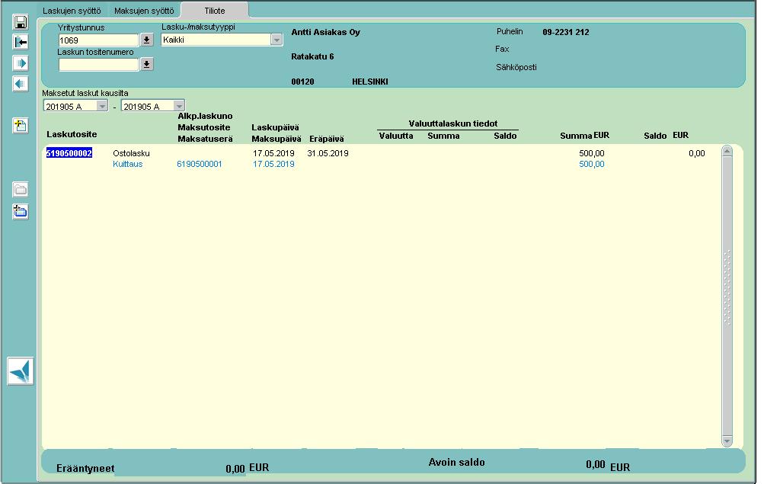
Task: Go to next record with right arrow icon
Action: coord(21,63)
